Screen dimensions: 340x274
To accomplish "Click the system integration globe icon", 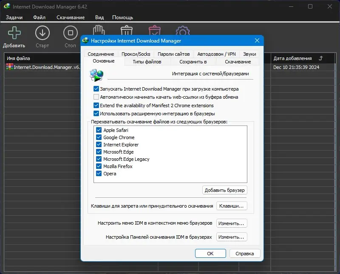I will point(96,75).
